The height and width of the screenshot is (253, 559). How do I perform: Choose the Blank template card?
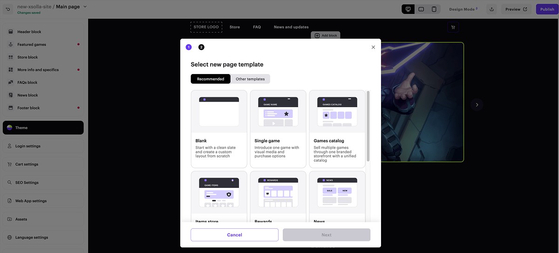pos(219,129)
